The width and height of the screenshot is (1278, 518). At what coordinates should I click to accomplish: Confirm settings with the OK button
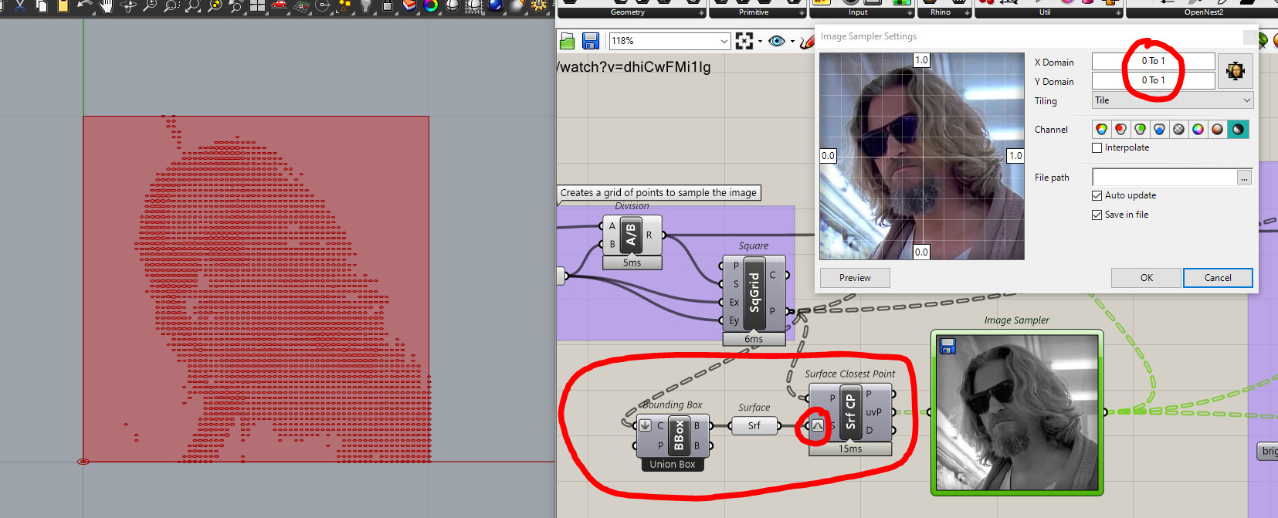tap(1146, 278)
